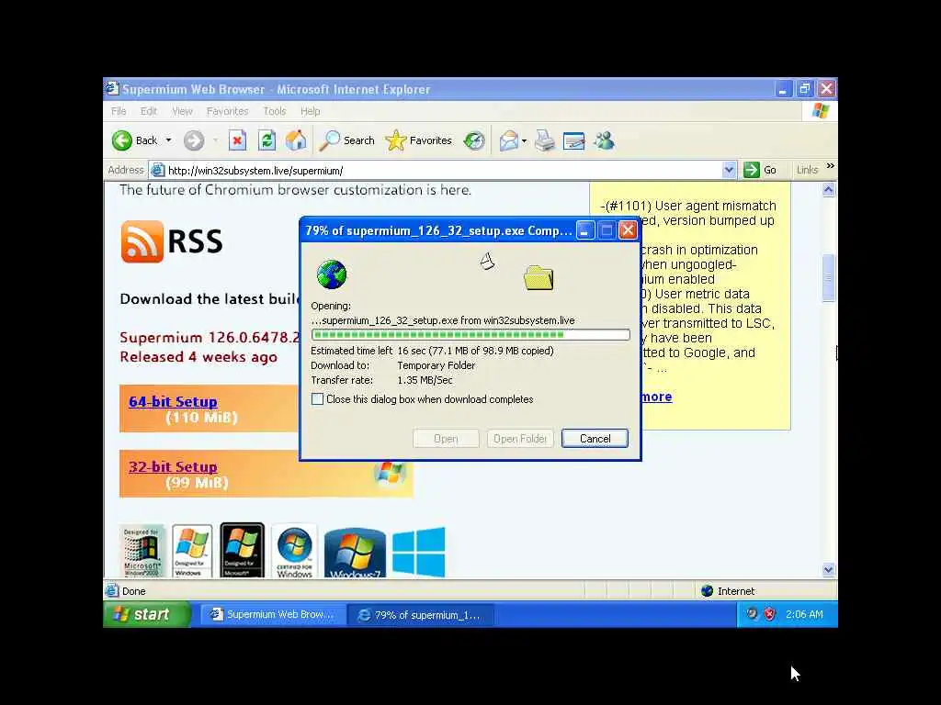Click the red security shield tray icon

pyautogui.click(x=769, y=614)
